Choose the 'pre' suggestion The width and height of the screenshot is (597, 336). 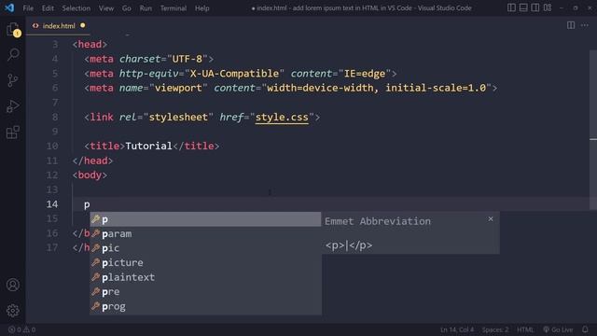pyautogui.click(x=205, y=292)
